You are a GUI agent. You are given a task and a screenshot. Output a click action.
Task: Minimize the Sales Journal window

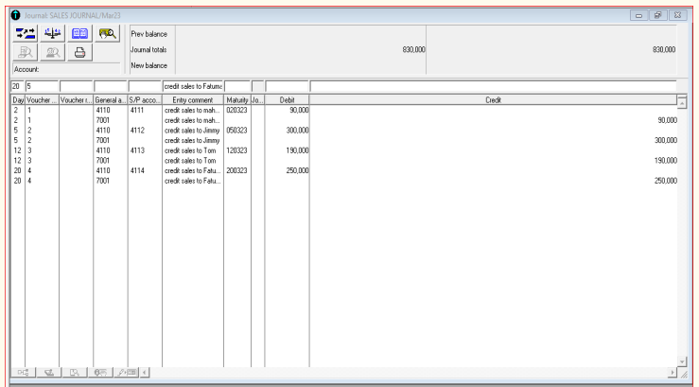638,15
